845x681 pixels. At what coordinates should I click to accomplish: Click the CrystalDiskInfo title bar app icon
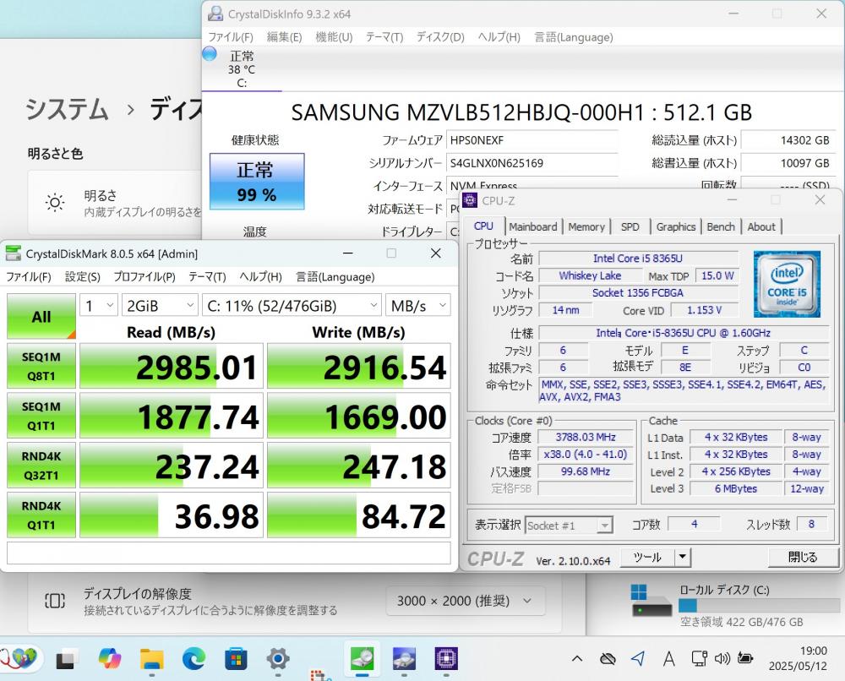(215, 14)
